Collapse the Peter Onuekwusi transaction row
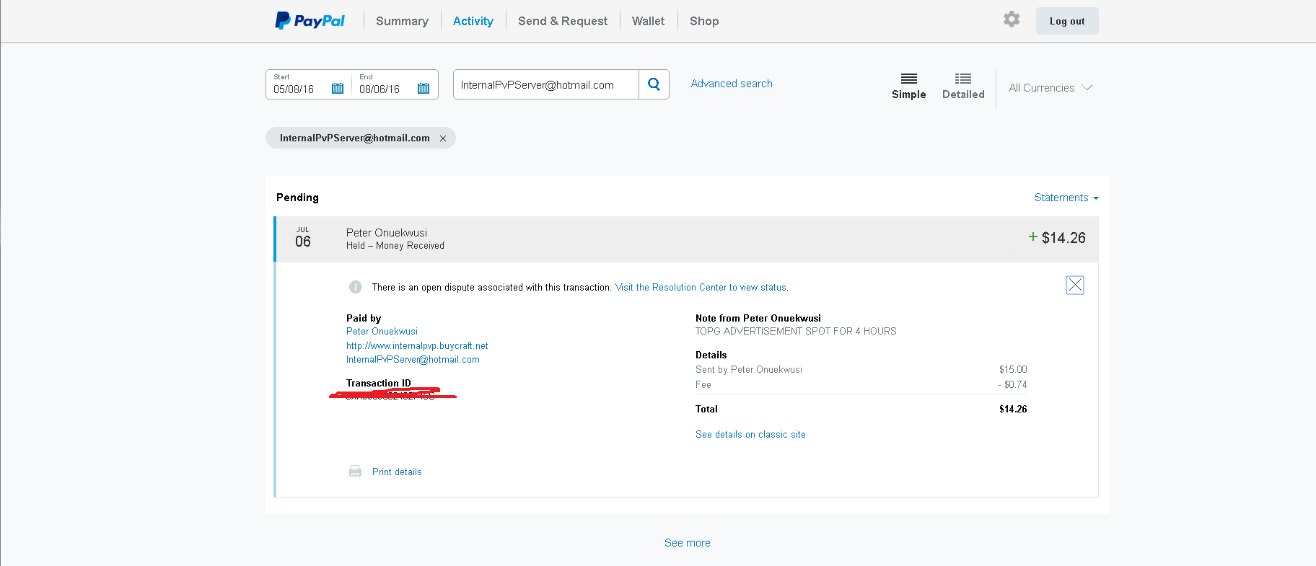This screenshot has height=566, width=1316. coord(686,239)
